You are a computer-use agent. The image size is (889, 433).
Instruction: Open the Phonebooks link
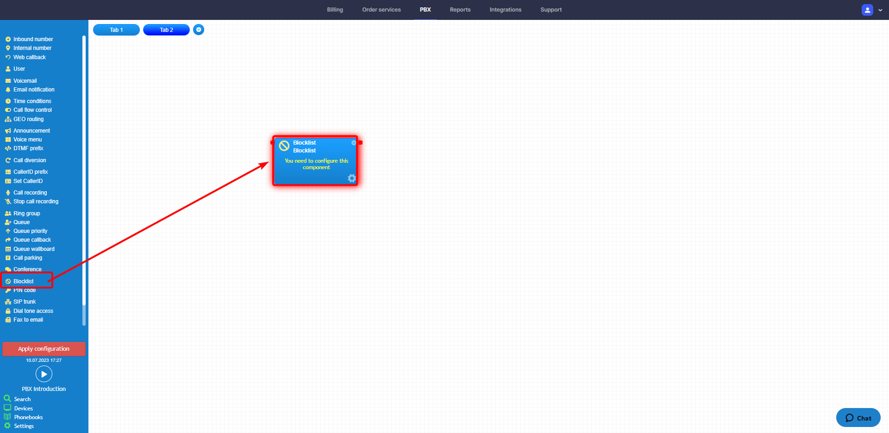(x=28, y=417)
